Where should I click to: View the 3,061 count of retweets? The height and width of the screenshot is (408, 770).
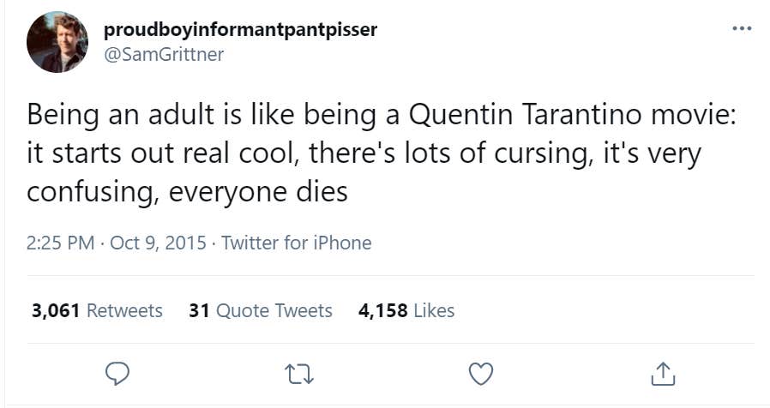(x=55, y=310)
